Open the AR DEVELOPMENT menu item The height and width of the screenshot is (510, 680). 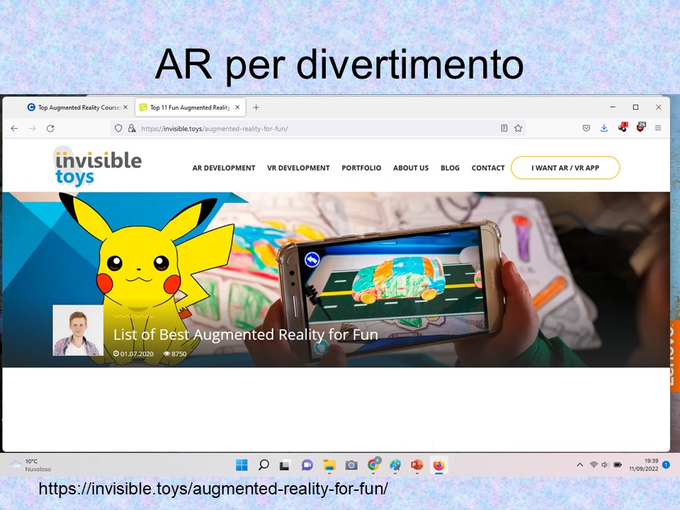pyautogui.click(x=224, y=168)
